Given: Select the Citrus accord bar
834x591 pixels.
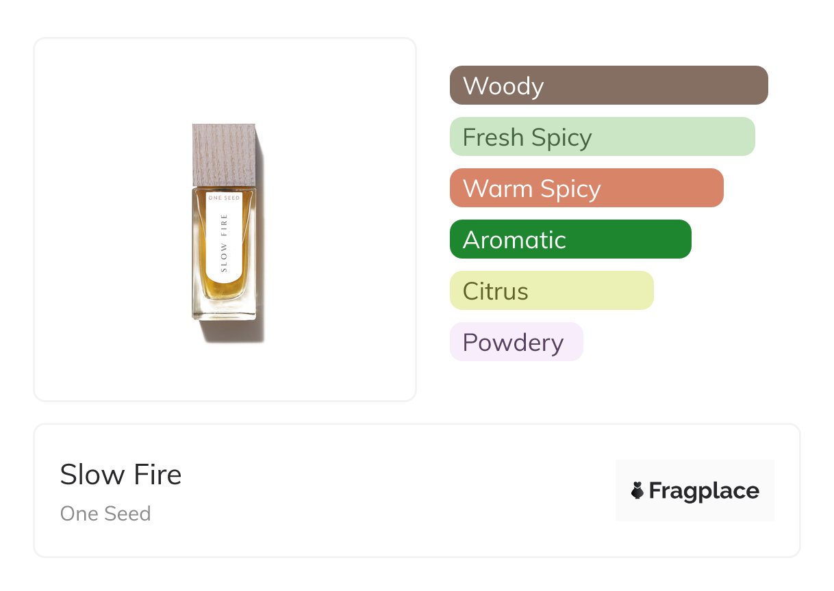Looking at the screenshot, I should click(551, 291).
